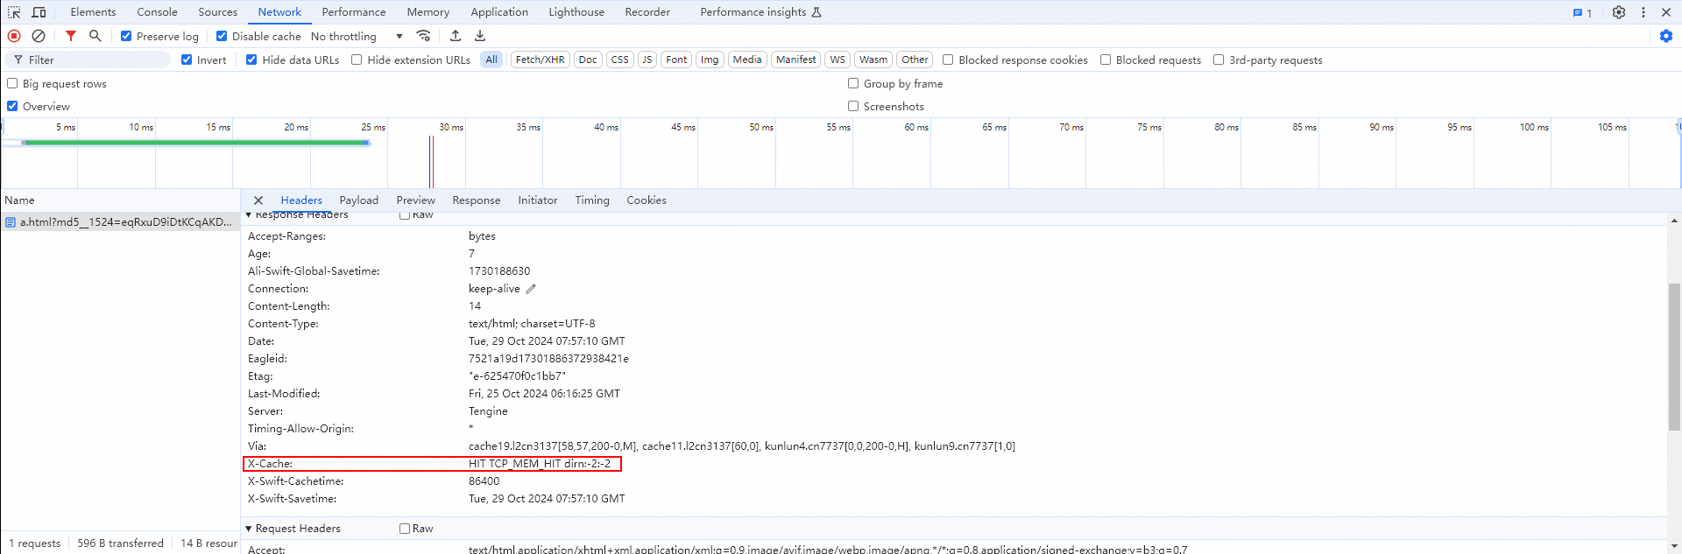Open network conditions wifi icon

click(424, 36)
